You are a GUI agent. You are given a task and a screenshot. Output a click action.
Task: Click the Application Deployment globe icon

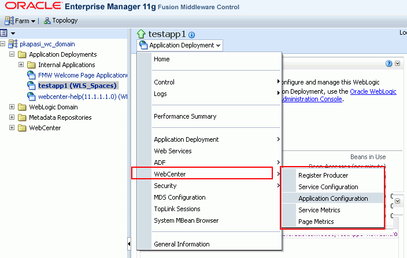[143, 45]
